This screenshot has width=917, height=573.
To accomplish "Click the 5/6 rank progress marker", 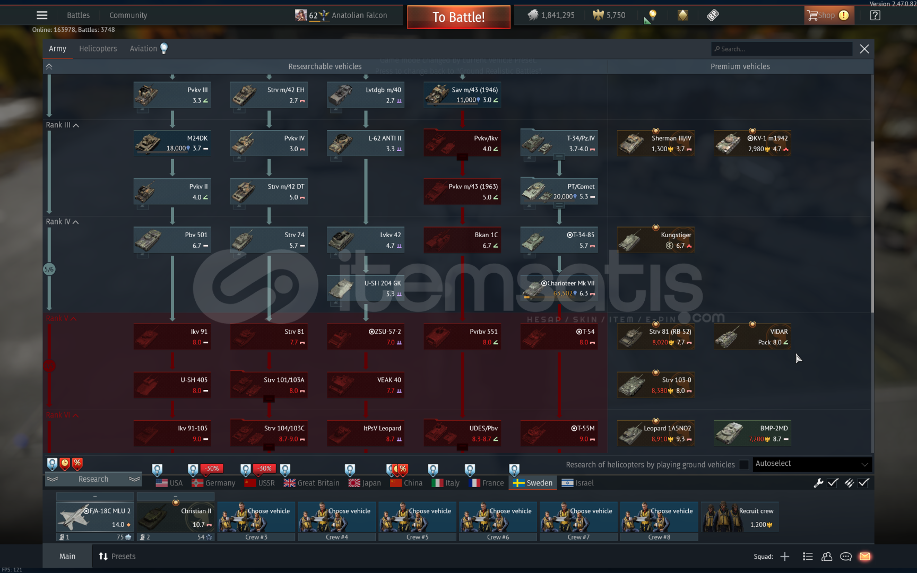I will pyautogui.click(x=49, y=269).
